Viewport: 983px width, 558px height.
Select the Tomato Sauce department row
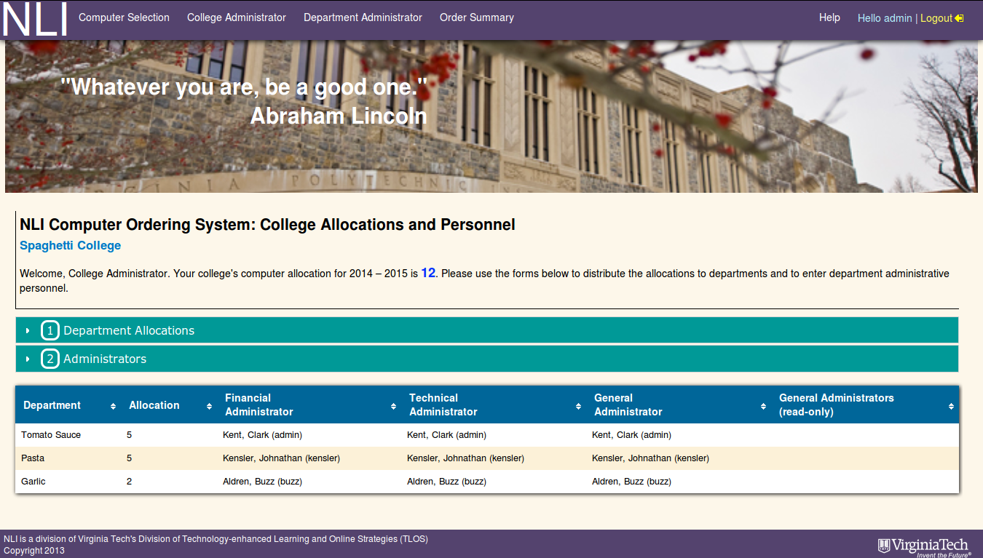pyautogui.click(x=51, y=435)
